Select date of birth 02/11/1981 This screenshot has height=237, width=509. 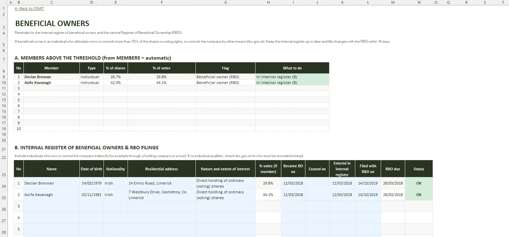pyautogui.click(x=92, y=195)
